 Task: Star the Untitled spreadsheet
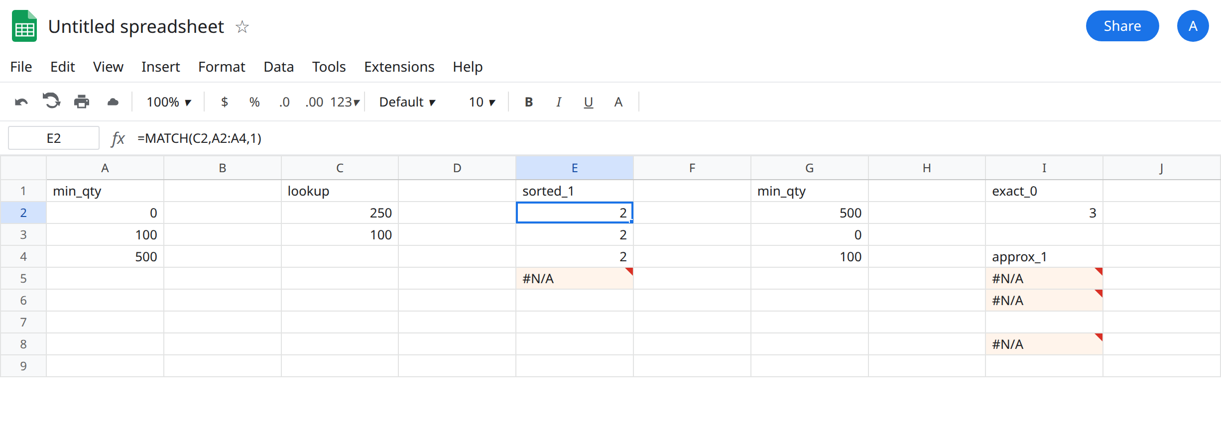coord(242,26)
